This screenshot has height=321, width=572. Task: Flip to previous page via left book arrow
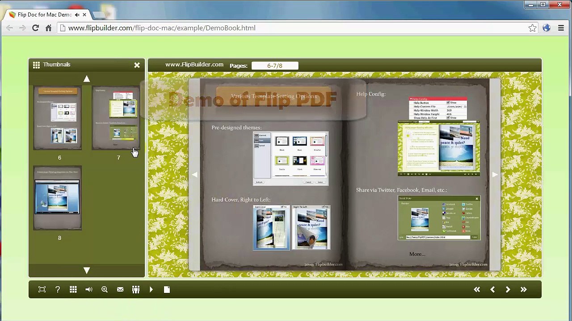coord(194,175)
